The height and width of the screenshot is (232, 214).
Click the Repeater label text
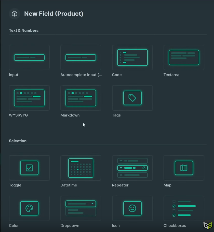[120, 185]
